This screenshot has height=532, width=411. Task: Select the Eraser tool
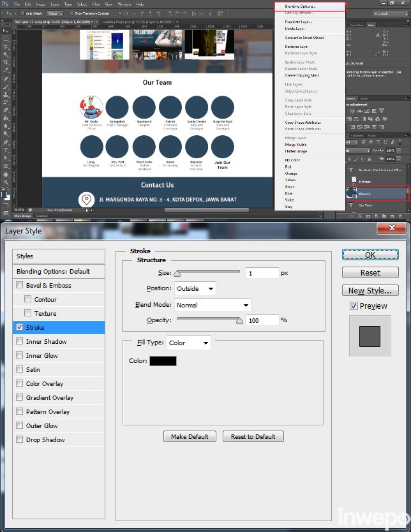click(6, 110)
